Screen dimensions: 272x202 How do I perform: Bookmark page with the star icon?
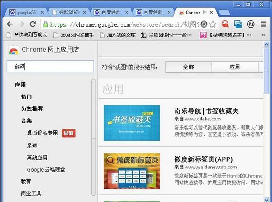pos(213,24)
